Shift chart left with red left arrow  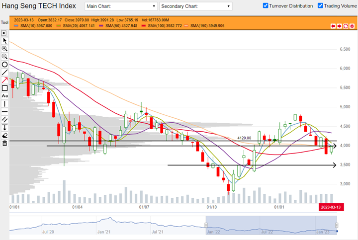coord(333,26)
